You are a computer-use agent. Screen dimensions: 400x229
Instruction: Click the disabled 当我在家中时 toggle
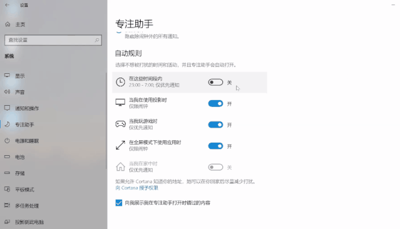tap(215, 167)
